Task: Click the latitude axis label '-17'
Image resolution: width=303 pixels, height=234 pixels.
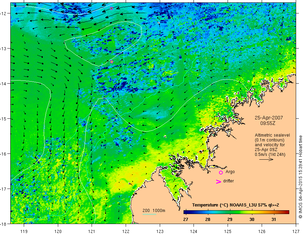Action: pyautogui.click(x=3, y=189)
